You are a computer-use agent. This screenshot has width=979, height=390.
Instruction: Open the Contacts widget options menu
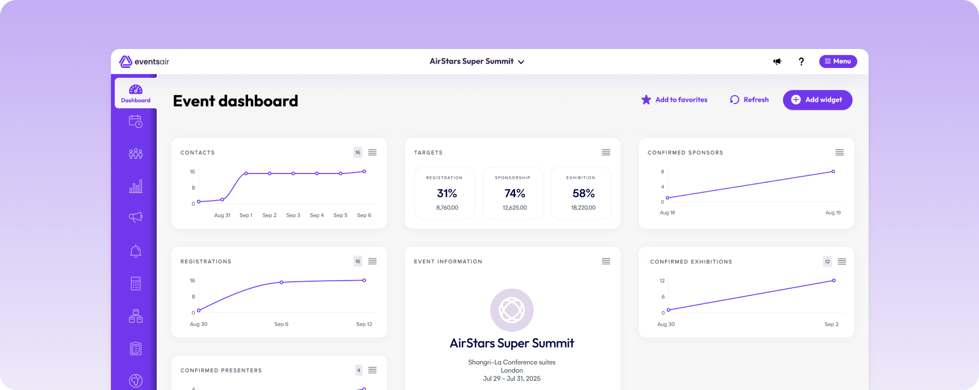[373, 152]
